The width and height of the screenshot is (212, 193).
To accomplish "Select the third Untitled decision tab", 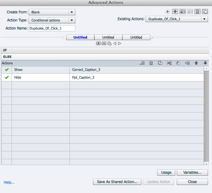I will coord(136,37).
